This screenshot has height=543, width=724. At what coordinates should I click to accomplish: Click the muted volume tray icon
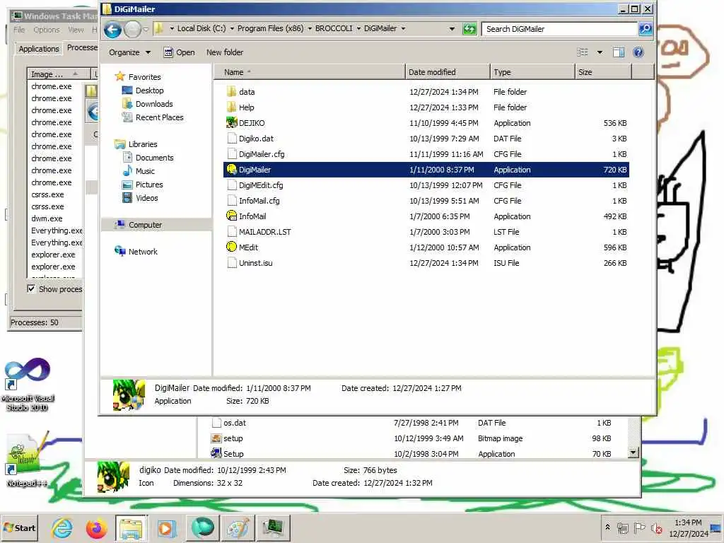pos(657,527)
